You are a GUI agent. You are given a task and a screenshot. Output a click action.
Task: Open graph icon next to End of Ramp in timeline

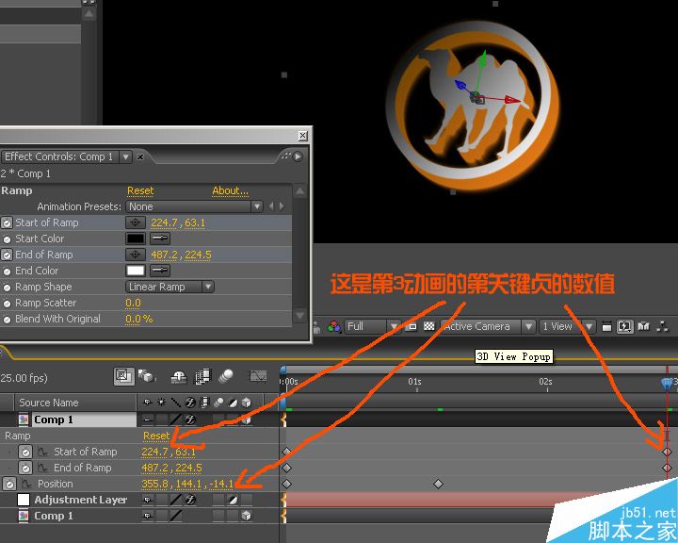pyautogui.click(x=42, y=468)
